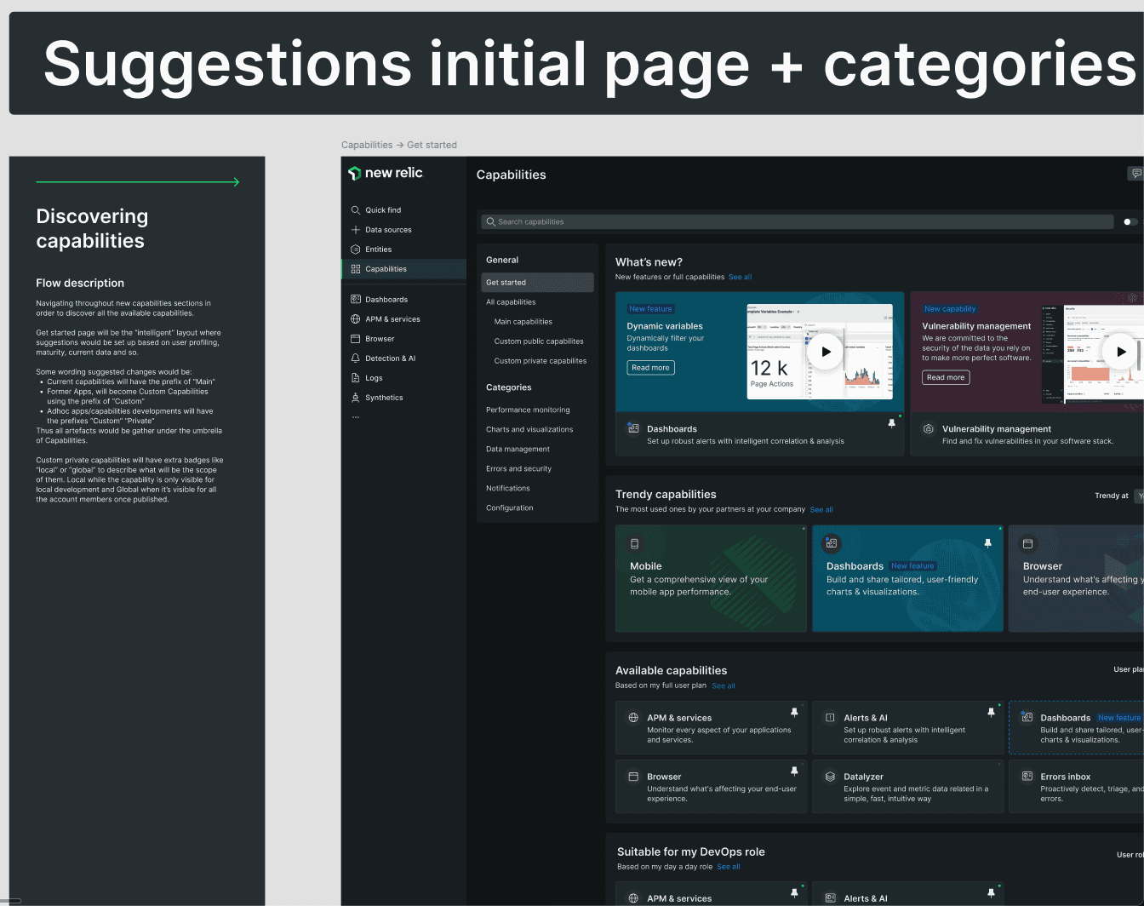Choose Performance monitoring category

528,410
